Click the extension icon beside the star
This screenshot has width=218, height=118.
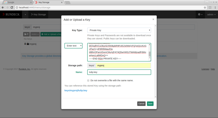(x=210, y=8)
